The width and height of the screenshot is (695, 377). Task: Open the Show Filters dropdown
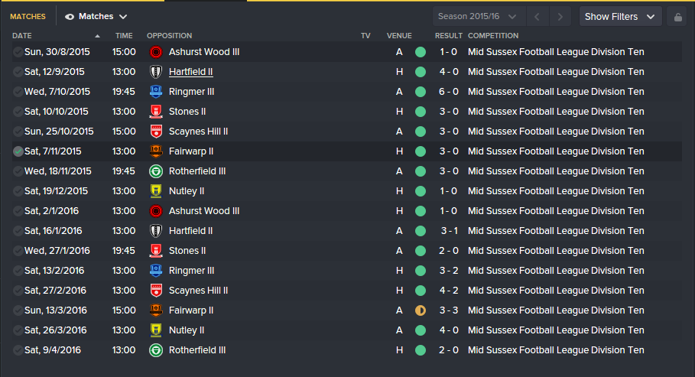pos(620,17)
